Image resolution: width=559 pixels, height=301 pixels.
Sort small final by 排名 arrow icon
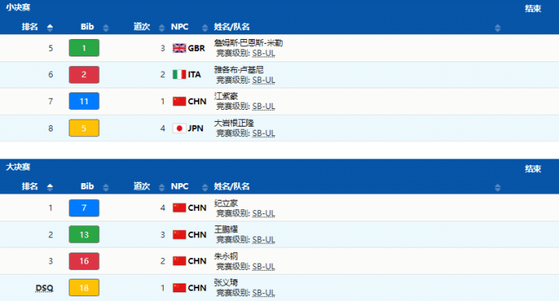coord(50,27)
